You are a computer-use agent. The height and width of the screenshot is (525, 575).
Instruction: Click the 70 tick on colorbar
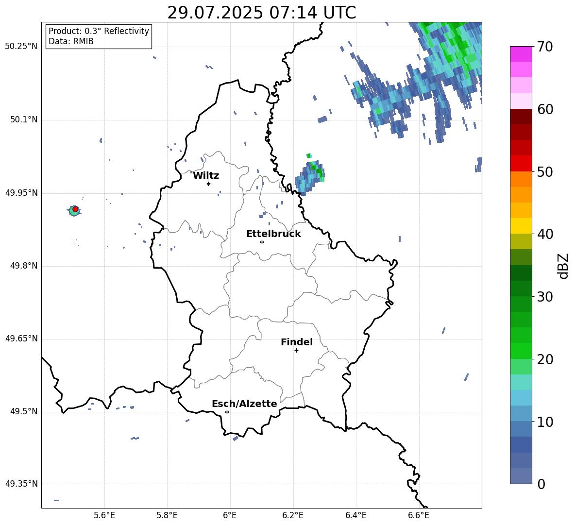click(x=545, y=47)
